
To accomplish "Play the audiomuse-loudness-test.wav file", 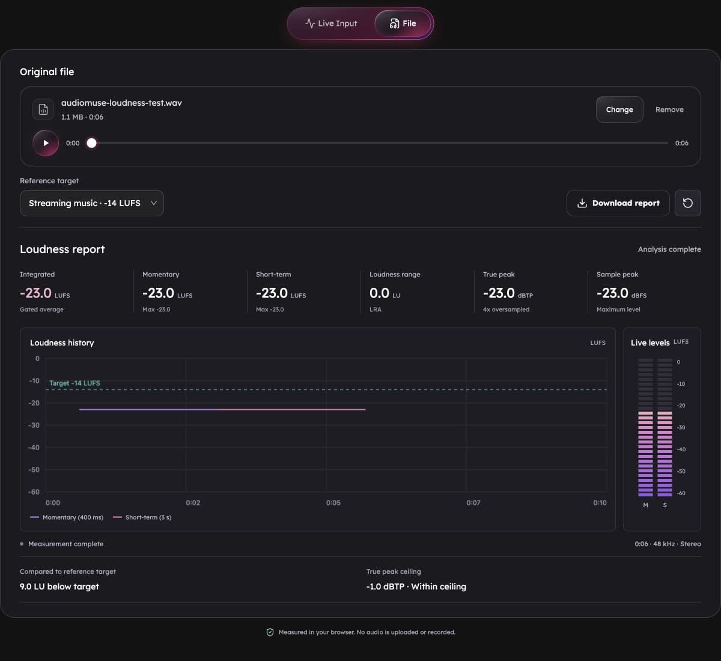I will [46, 143].
